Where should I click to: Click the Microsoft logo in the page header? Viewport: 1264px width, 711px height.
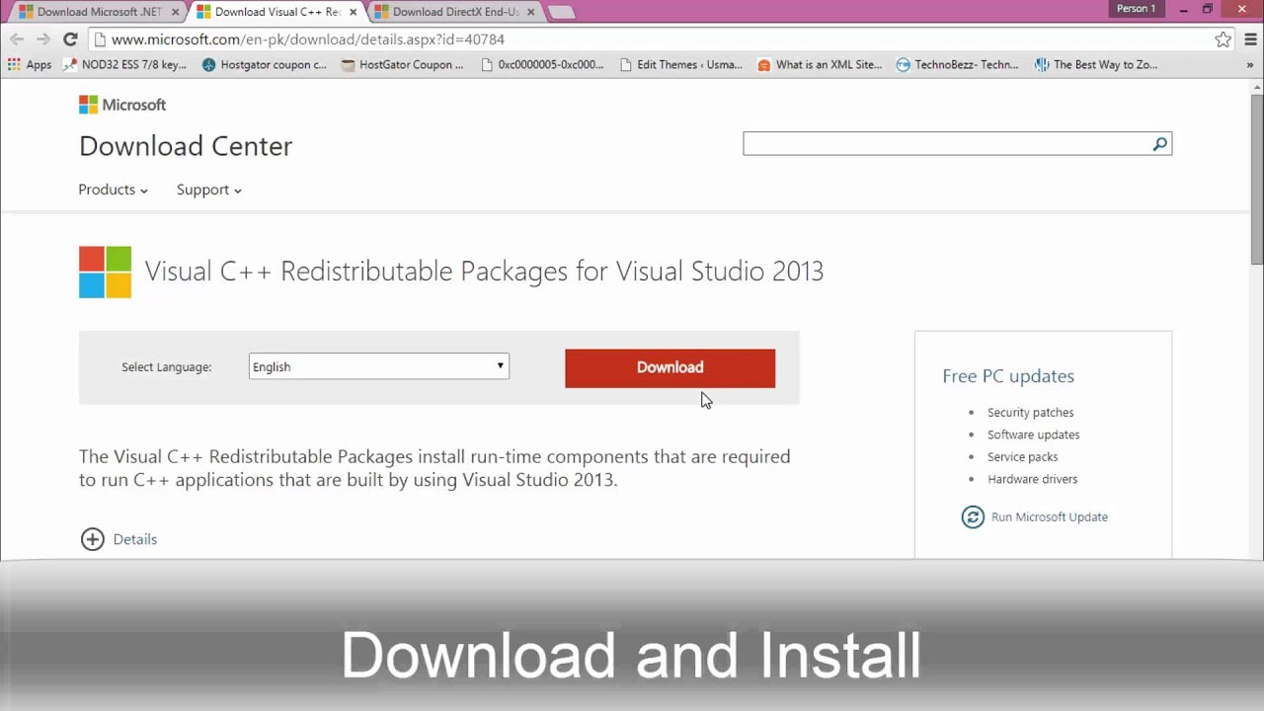point(122,105)
